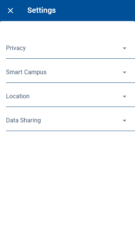This screenshot has width=135, height=241.
Task: Click the middle of the Smart Campus row
Action: (70, 72)
